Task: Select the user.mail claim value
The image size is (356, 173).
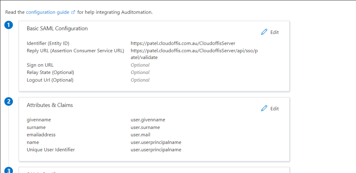Action: point(141,135)
